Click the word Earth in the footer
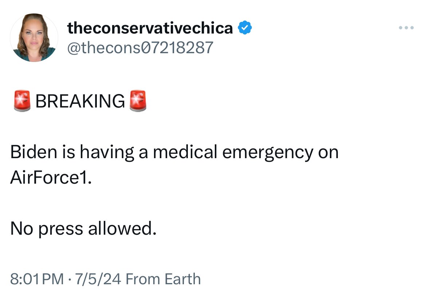This screenshot has height=301, width=426. coord(183,279)
